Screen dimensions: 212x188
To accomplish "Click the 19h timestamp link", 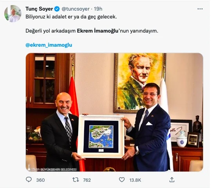I will point(98,9).
